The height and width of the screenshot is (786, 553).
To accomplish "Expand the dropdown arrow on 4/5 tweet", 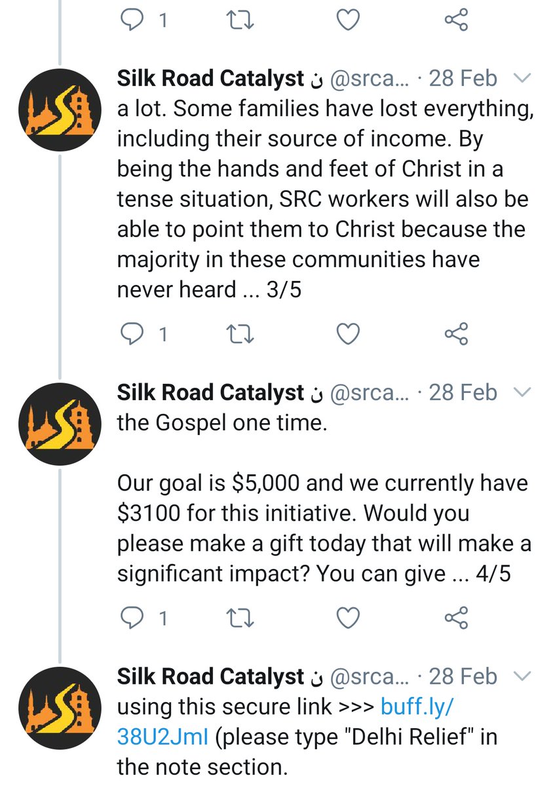I will [x=522, y=393].
